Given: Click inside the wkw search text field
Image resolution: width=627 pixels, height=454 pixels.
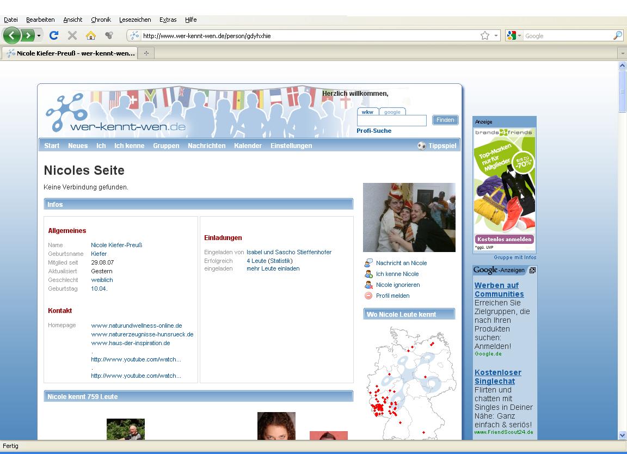Looking at the screenshot, I should [392, 121].
